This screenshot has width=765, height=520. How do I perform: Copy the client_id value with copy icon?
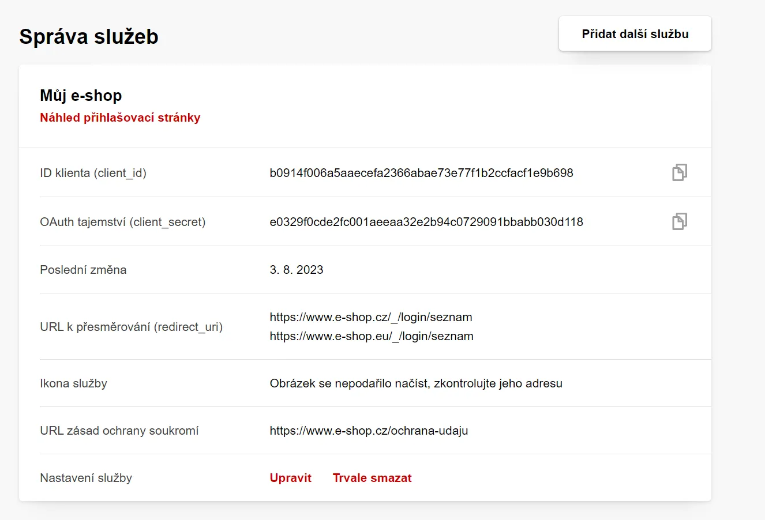coord(680,172)
